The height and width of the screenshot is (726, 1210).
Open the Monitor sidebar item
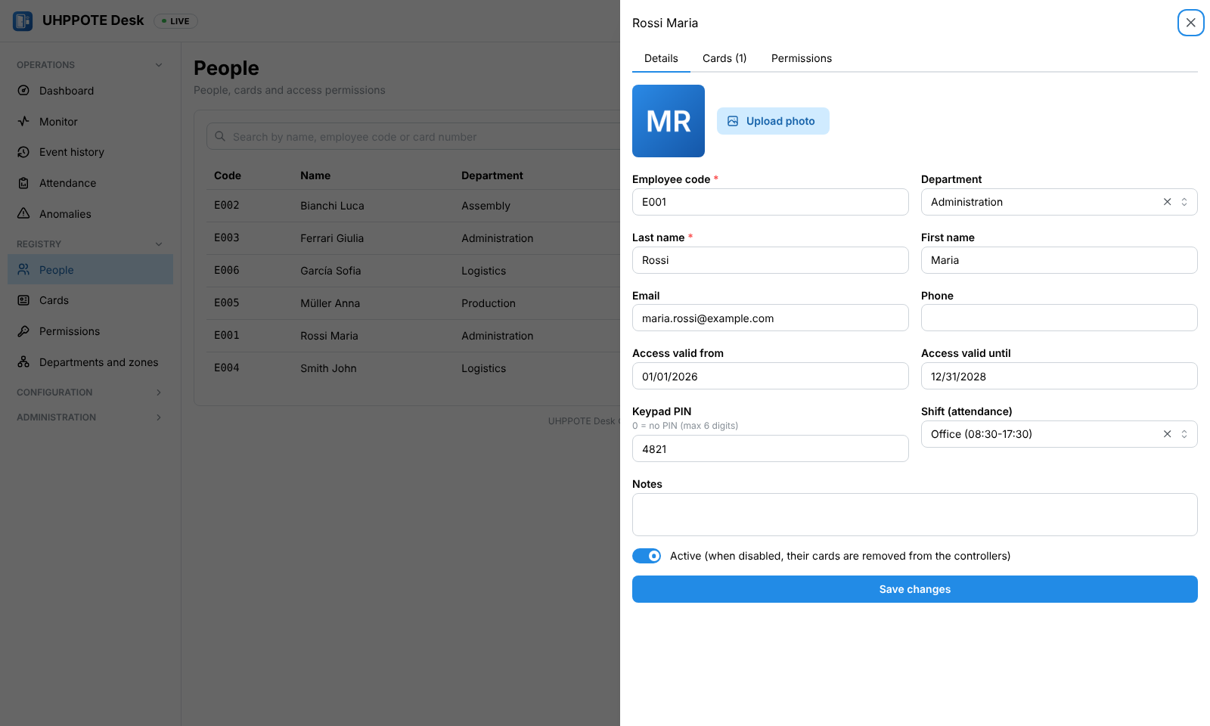pos(90,122)
